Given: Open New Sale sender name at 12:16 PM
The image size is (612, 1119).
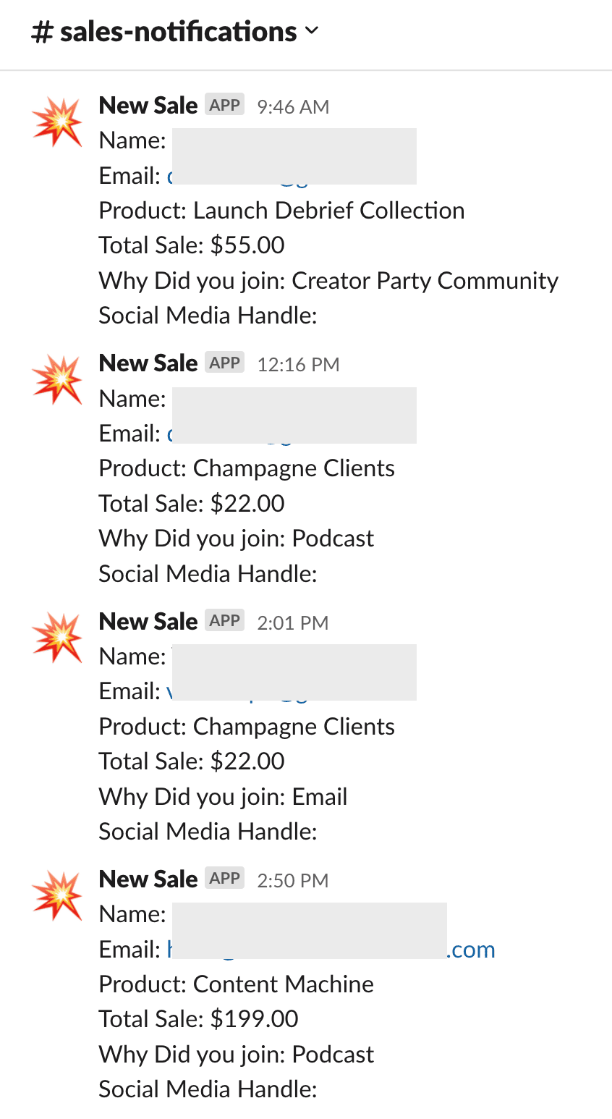Looking at the screenshot, I should 148,363.
